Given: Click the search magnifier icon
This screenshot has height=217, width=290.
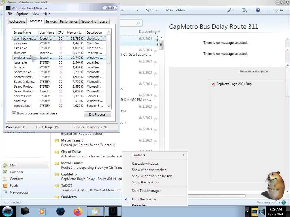Looking at the screenshot, I should 138,23.
